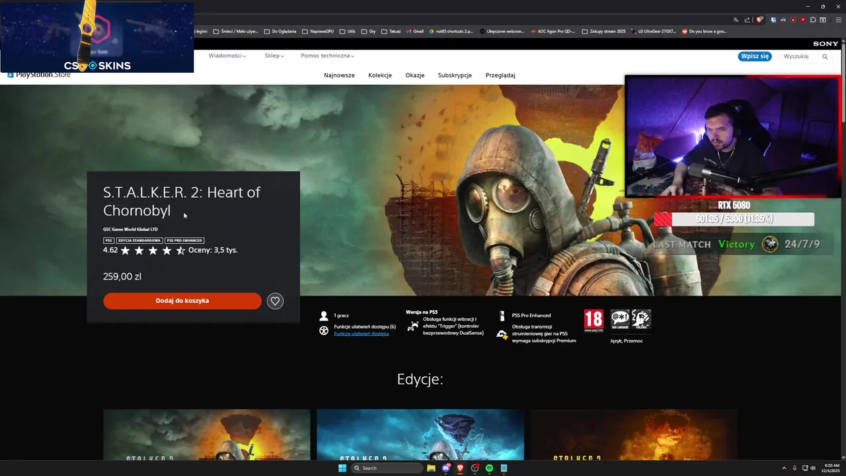Click the 1 gracz player icon
Image resolution: width=846 pixels, height=476 pixels.
pyautogui.click(x=324, y=316)
